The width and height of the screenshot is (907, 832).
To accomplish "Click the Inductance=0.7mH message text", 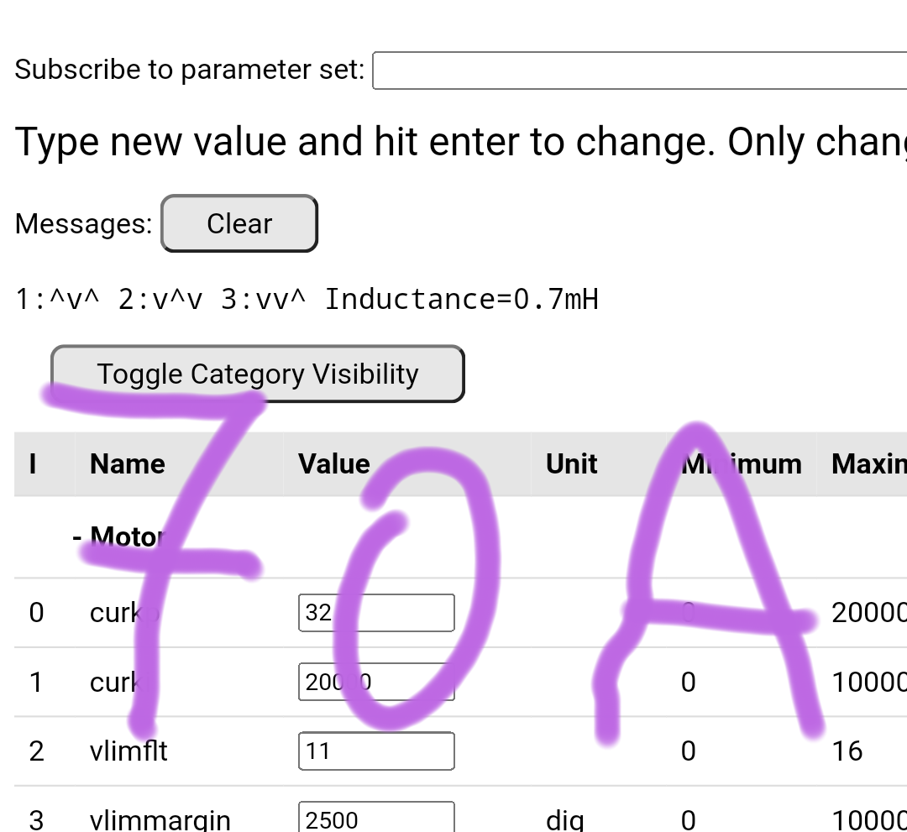I will pyautogui.click(x=461, y=299).
